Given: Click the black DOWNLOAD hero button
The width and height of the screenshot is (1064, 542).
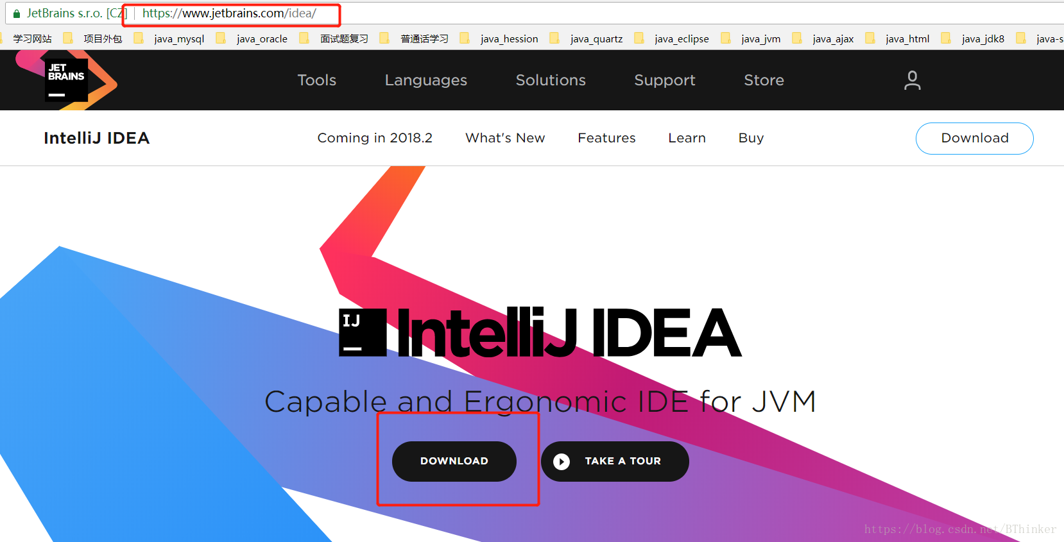Looking at the screenshot, I should point(454,461).
